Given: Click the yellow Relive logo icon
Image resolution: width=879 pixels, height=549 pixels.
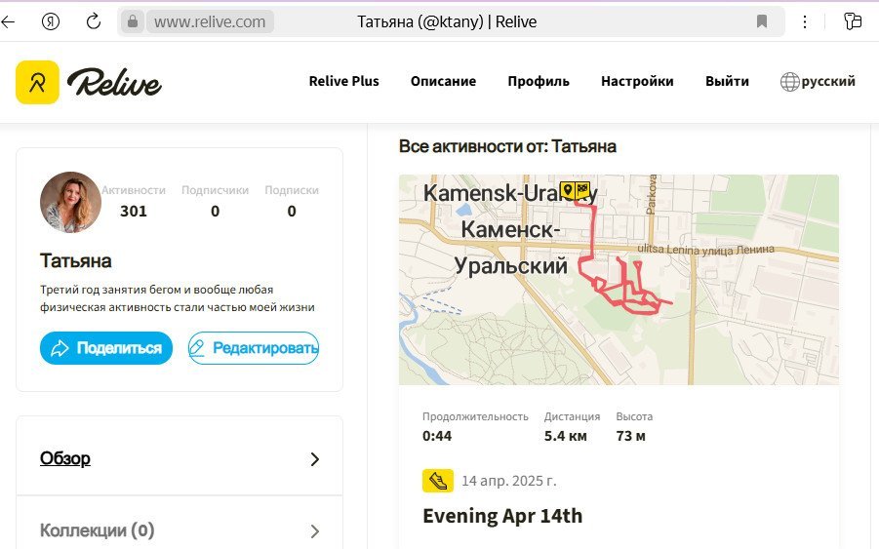Looking at the screenshot, I should click(x=37, y=82).
